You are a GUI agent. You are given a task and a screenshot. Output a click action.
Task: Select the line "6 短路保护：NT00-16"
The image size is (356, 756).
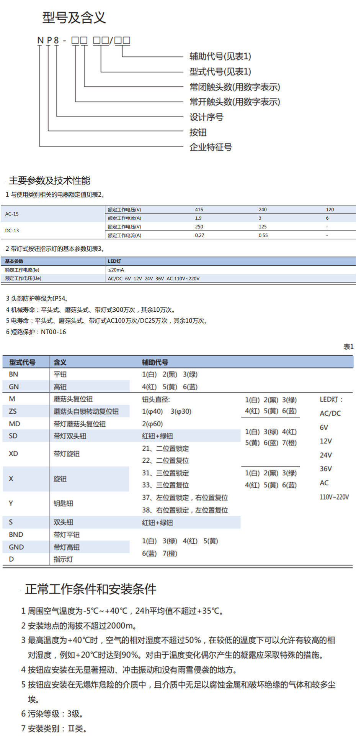(36, 332)
